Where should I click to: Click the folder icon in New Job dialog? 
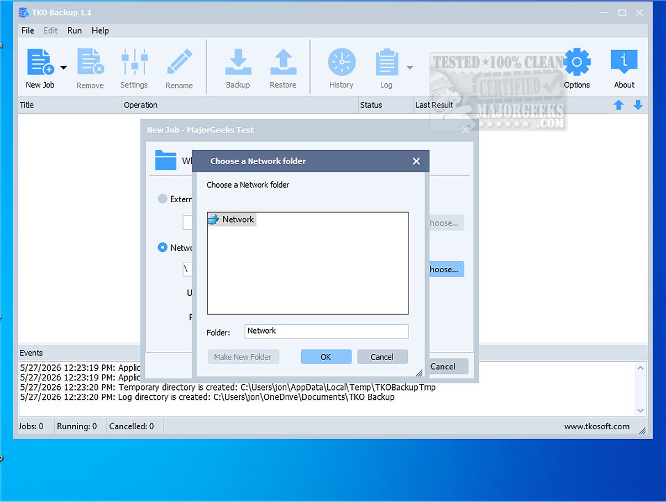(166, 160)
